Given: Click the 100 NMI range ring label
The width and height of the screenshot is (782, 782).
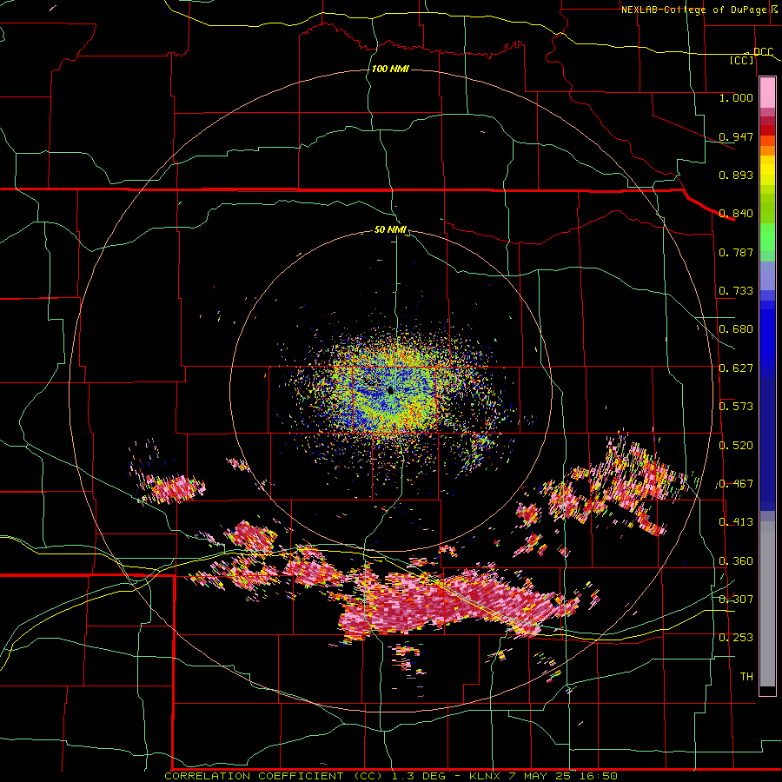Looking at the screenshot, I should coord(390,69).
